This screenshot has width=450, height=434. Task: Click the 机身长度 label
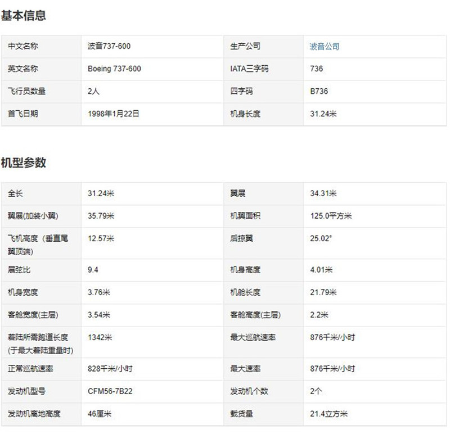tap(245, 114)
